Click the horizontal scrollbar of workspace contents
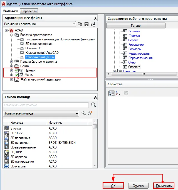The image size is (178, 190). pos(144,74)
